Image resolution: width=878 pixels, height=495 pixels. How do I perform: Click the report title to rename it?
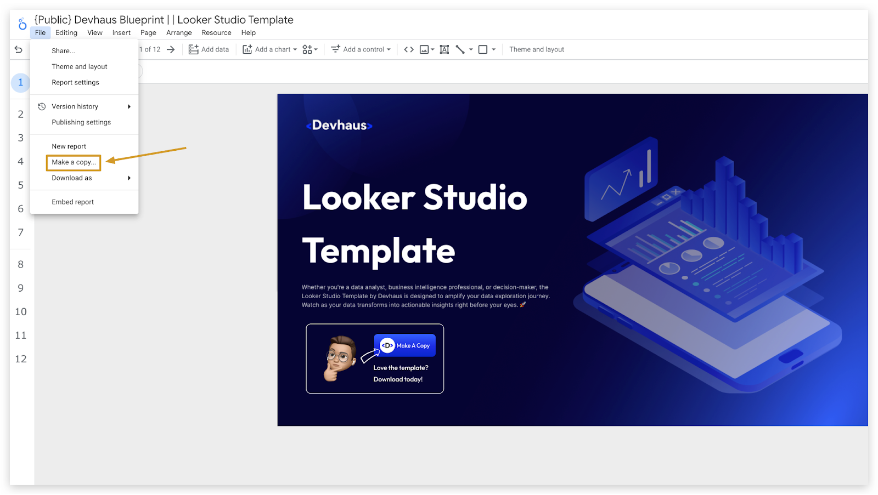(x=164, y=20)
